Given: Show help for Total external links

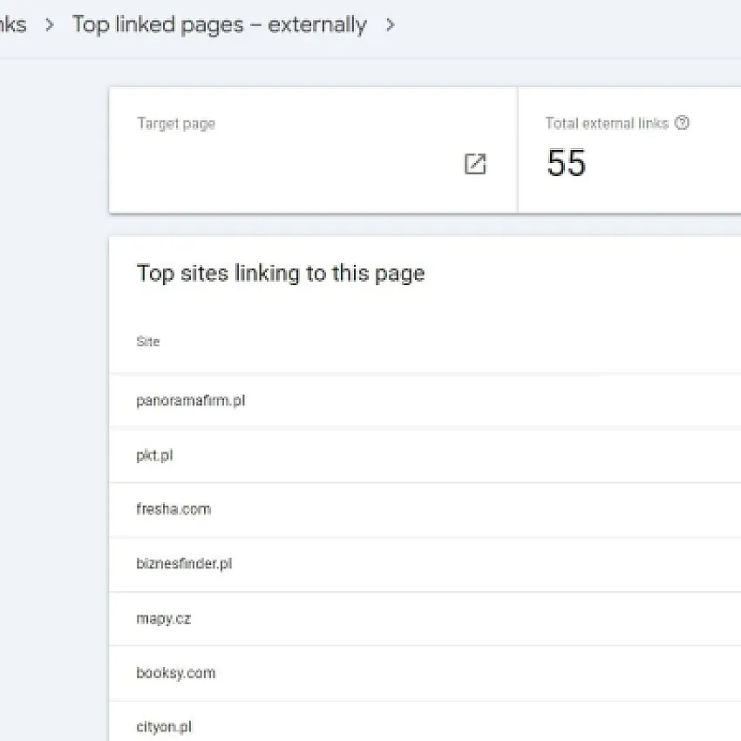Looking at the screenshot, I should tap(682, 123).
